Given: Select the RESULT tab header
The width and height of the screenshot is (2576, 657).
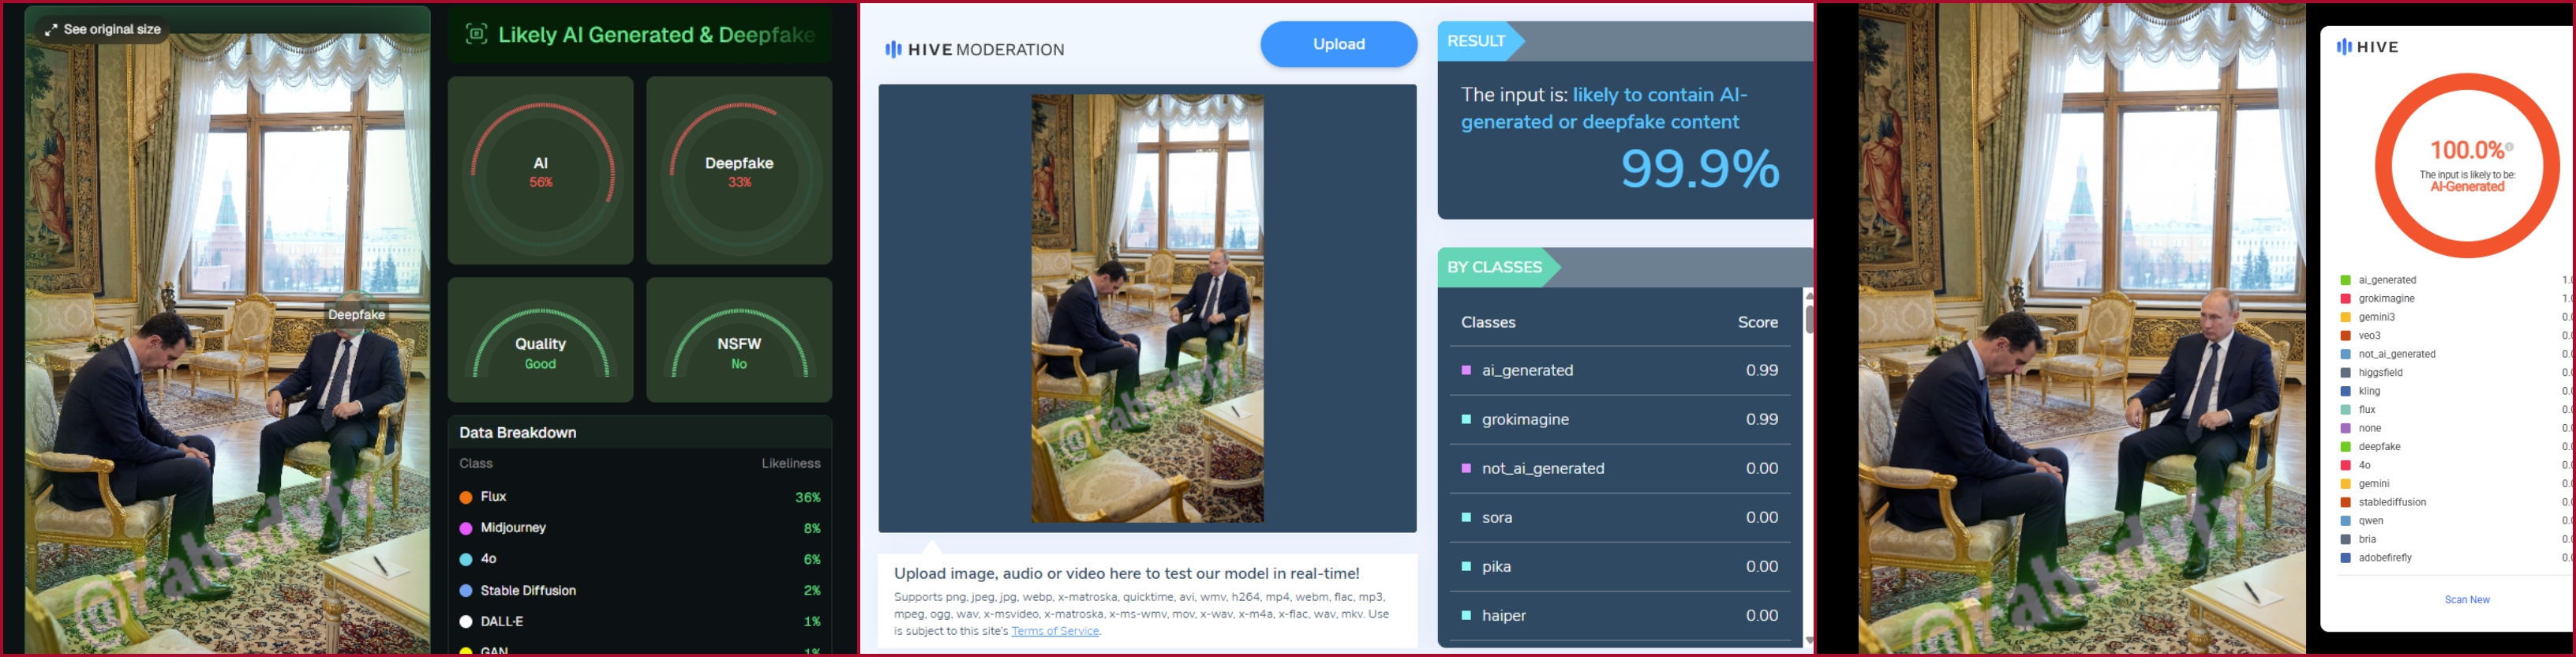Looking at the screenshot, I should pos(1480,41).
